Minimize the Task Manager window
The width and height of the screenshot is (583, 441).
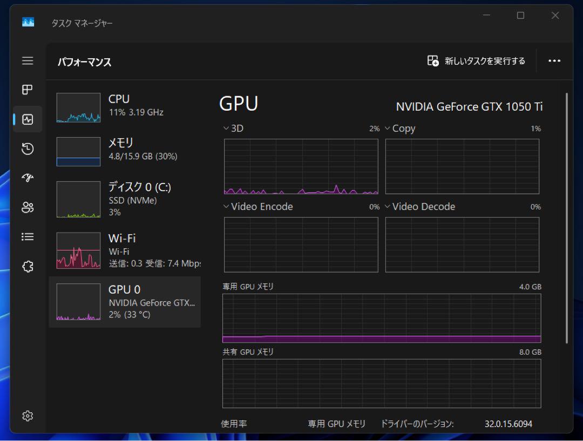(486, 15)
